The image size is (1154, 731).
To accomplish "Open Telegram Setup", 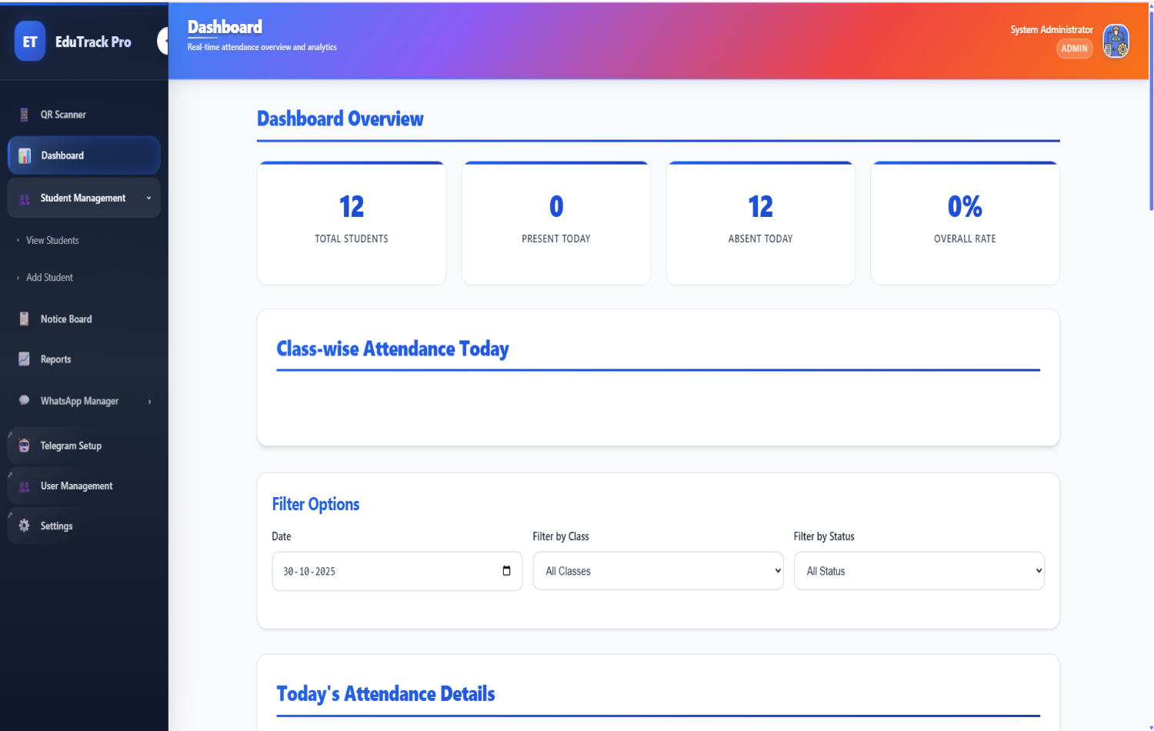I will (72, 445).
